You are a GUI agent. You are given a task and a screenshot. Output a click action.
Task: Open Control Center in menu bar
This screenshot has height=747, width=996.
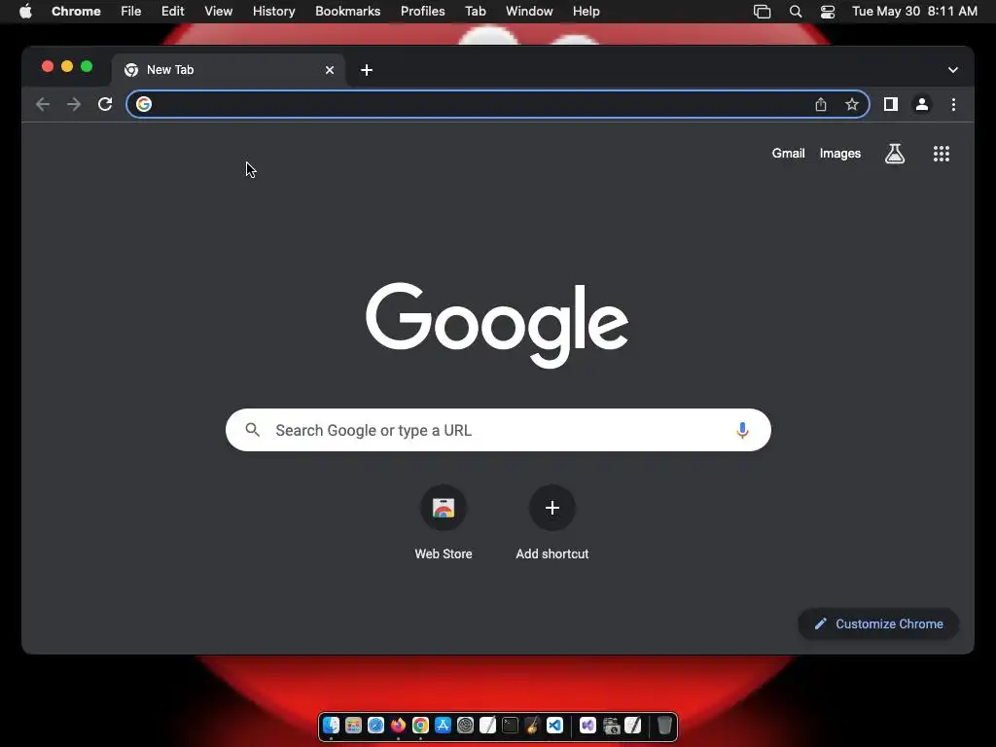(827, 11)
